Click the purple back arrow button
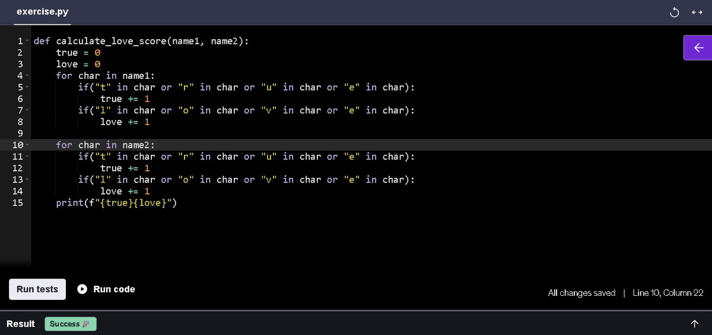This screenshot has height=335, width=712. click(698, 47)
